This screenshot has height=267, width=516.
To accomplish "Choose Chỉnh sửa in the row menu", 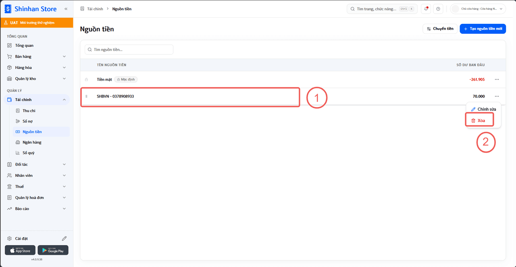I will pos(483,109).
